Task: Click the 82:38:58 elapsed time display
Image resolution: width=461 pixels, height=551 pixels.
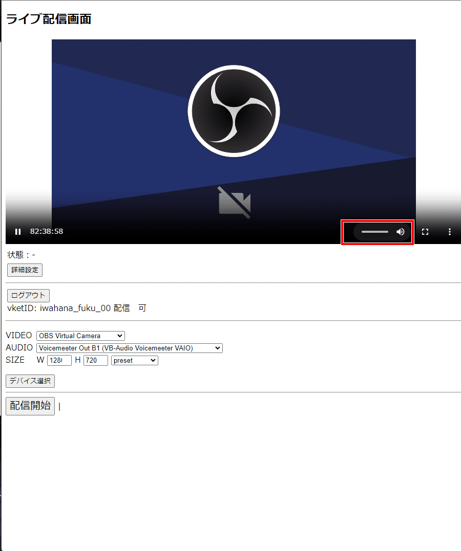Action: [47, 231]
